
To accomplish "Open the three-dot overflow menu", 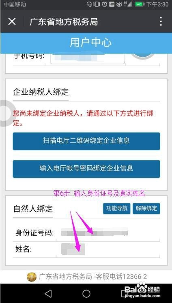I will click(161, 21).
